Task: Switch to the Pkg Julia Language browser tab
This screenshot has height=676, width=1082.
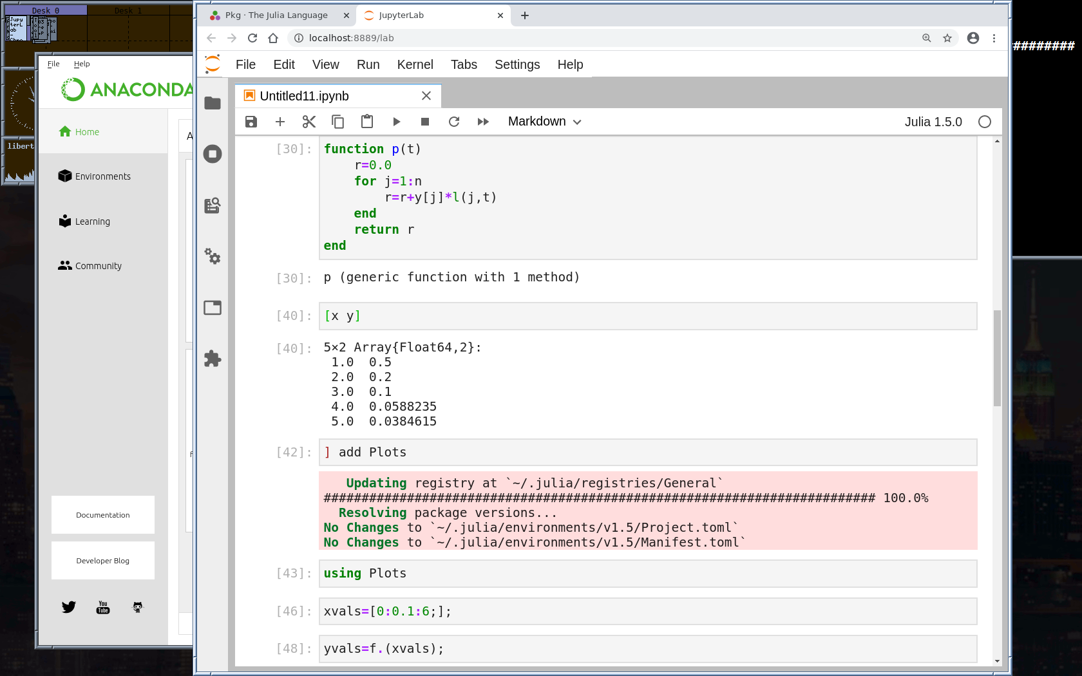Action: coord(277,15)
